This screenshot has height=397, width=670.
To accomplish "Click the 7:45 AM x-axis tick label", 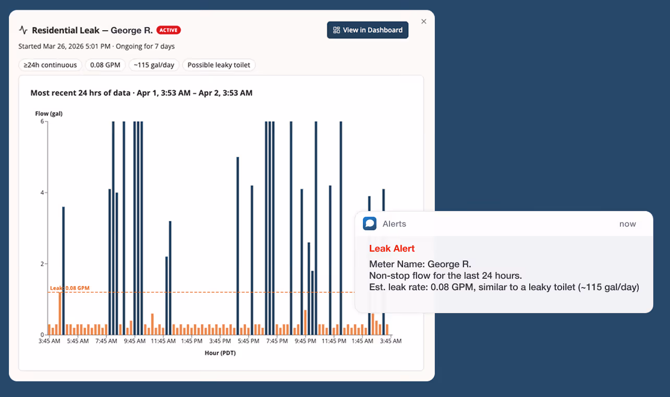I will 106,341.
